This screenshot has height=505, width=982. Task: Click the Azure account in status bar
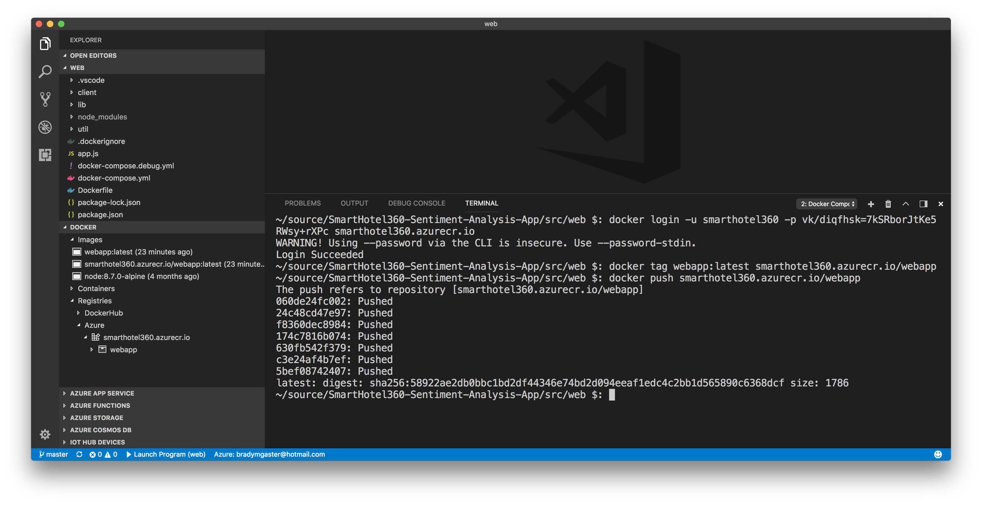(x=269, y=454)
